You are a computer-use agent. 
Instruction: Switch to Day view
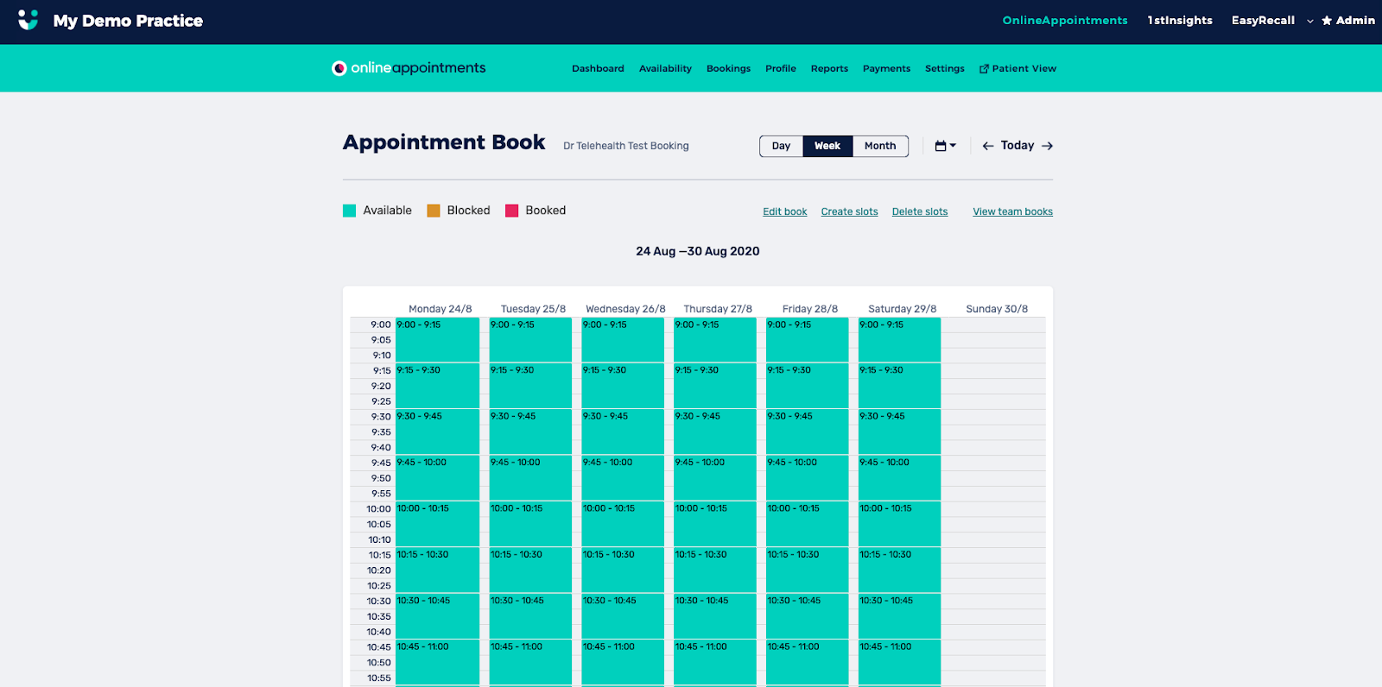781,146
